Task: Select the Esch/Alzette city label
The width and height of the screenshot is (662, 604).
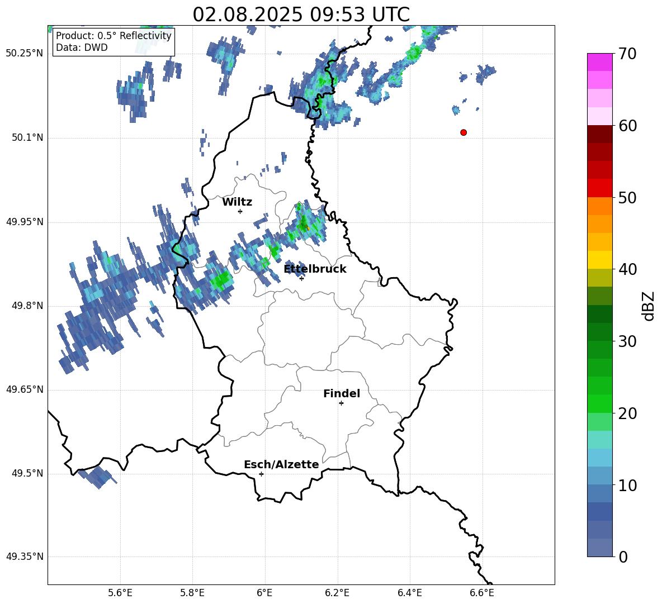Action: [x=281, y=464]
